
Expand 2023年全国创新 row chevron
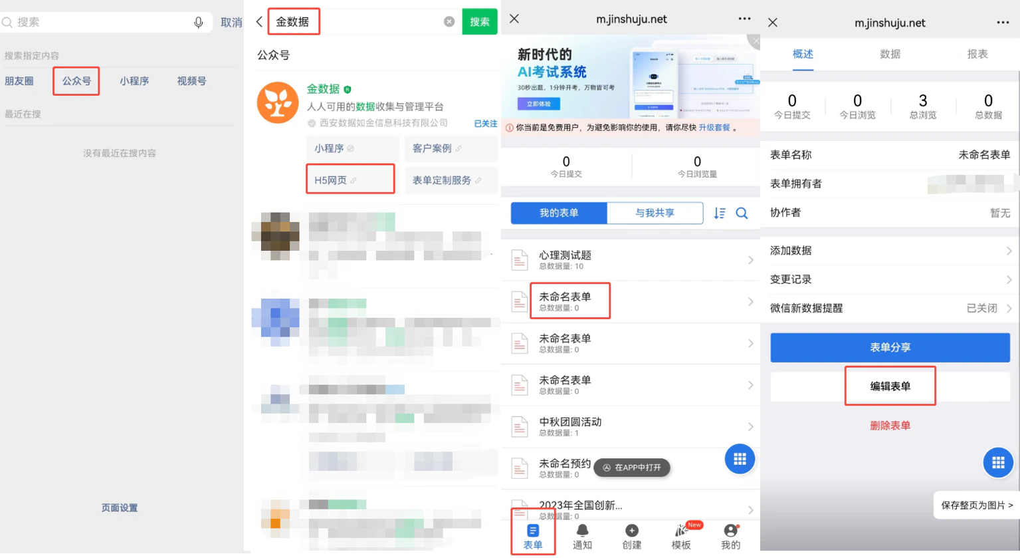click(x=750, y=510)
